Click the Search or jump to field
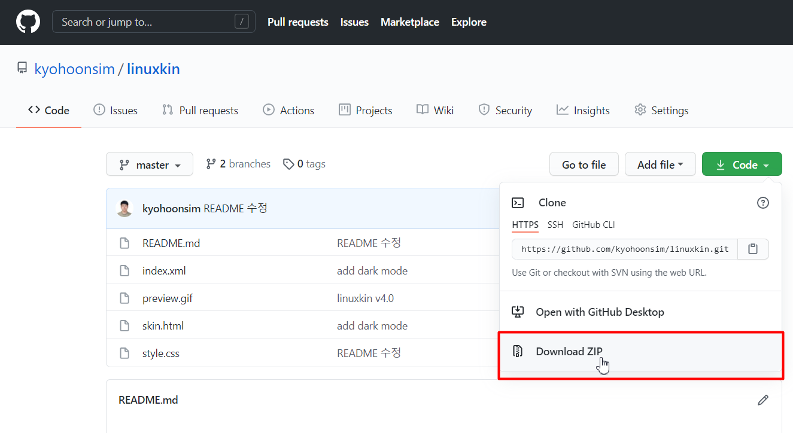The image size is (793, 433). (x=154, y=22)
